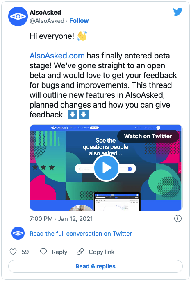The width and height of the screenshot is (191, 281).
Task: Click the AlsoAsked display name
Action: [45, 13]
